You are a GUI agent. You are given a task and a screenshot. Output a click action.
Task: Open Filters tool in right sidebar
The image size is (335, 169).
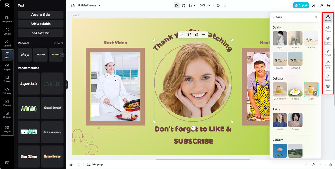(x=328, y=18)
